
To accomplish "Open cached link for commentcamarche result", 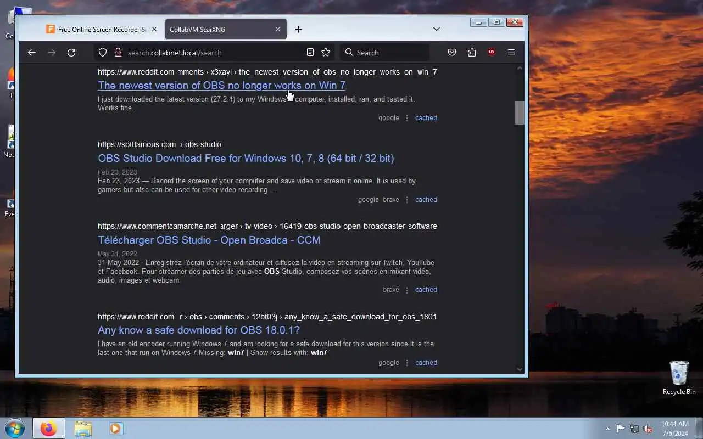I will pyautogui.click(x=426, y=290).
